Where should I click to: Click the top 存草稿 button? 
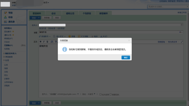point(47,18)
